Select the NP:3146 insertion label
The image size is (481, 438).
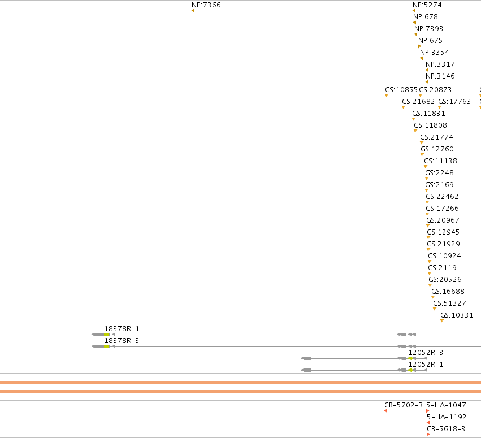coord(440,76)
